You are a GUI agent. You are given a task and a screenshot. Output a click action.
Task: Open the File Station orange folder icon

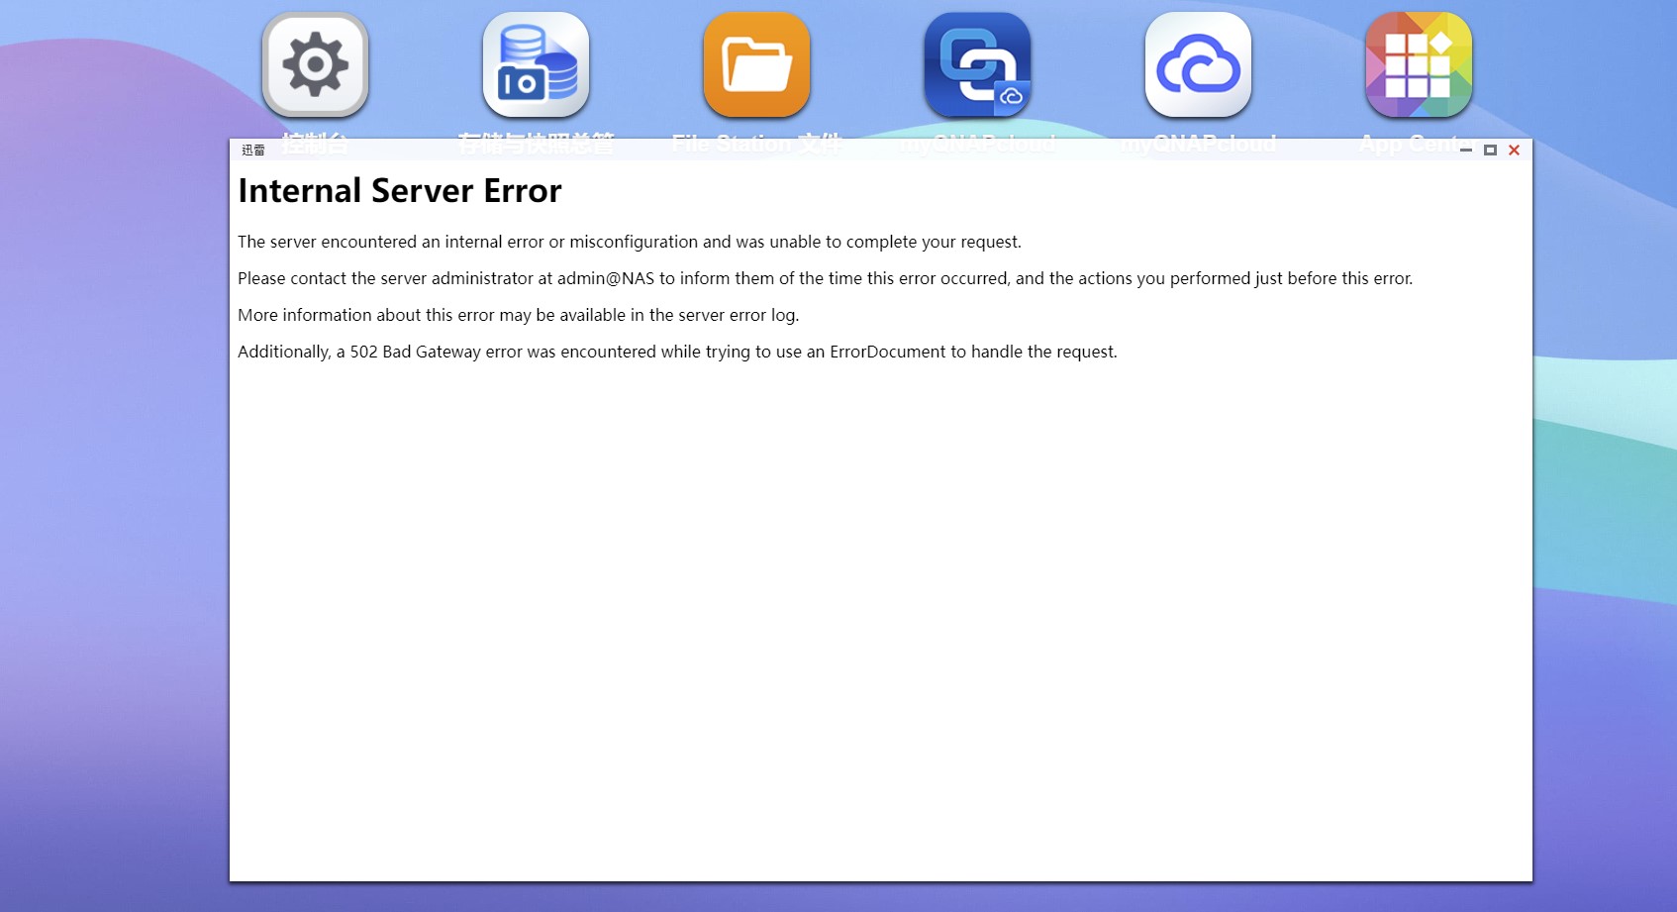(x=756, y=65)
